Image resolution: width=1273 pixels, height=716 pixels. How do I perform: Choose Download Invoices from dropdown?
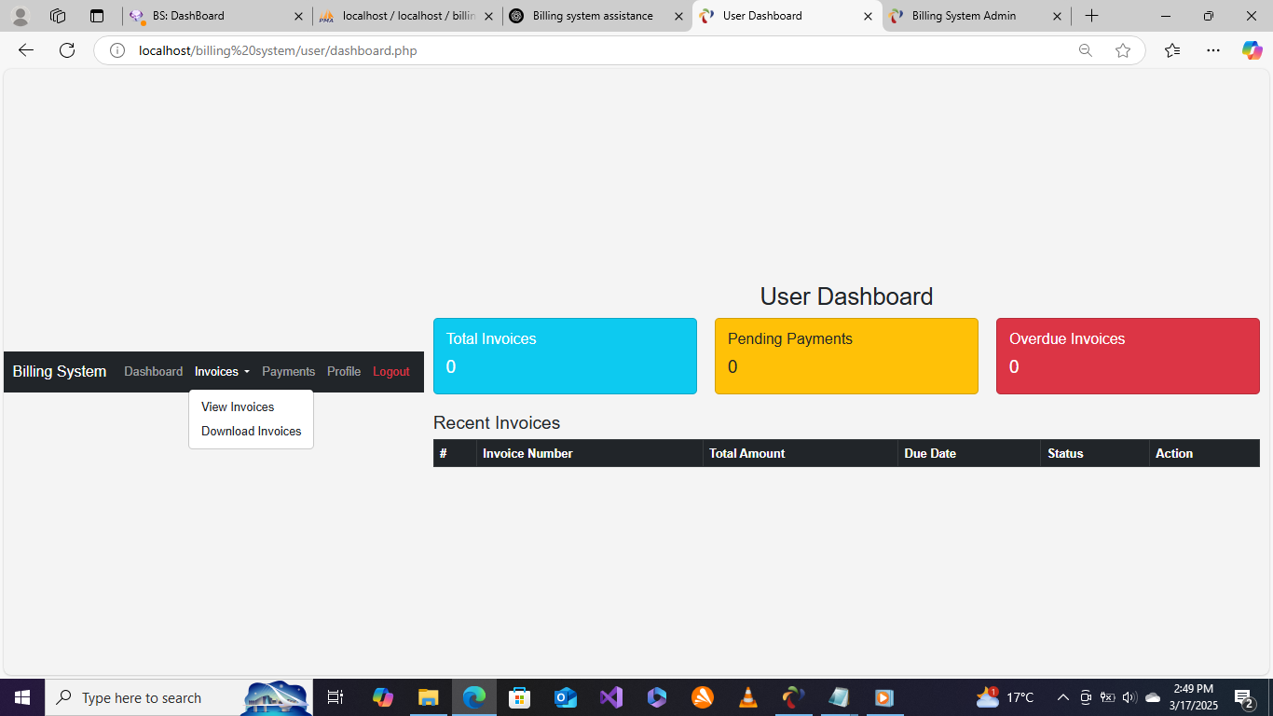[251, 432]
